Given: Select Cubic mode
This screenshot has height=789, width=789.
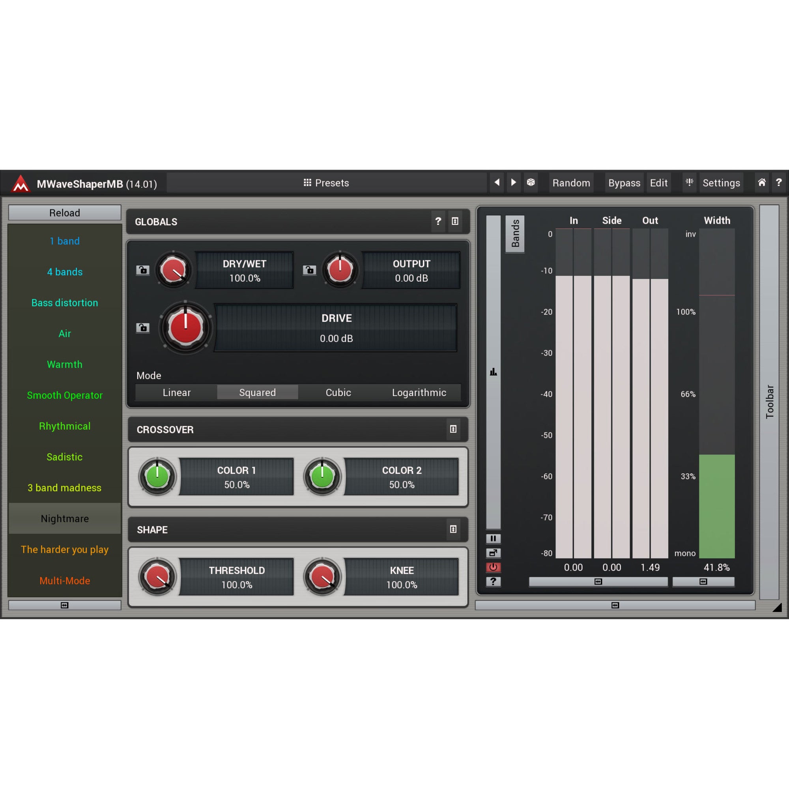Looking at the screenshot, I should 338,393.
